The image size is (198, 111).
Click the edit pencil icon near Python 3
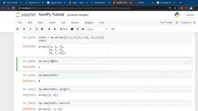177,23
